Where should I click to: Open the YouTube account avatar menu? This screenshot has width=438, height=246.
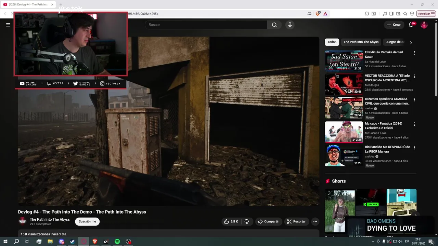[424, 25]
